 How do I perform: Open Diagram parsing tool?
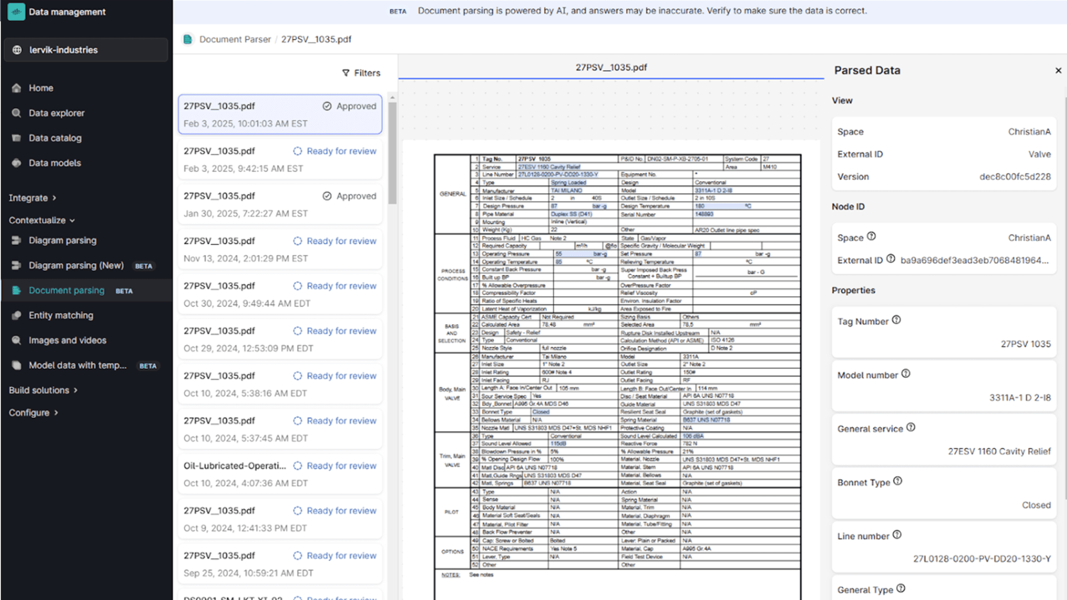tap(62, 240)
